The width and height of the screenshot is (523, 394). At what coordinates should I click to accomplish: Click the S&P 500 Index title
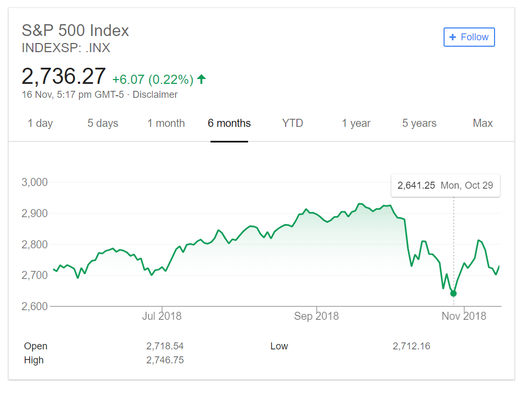(75, 30)
